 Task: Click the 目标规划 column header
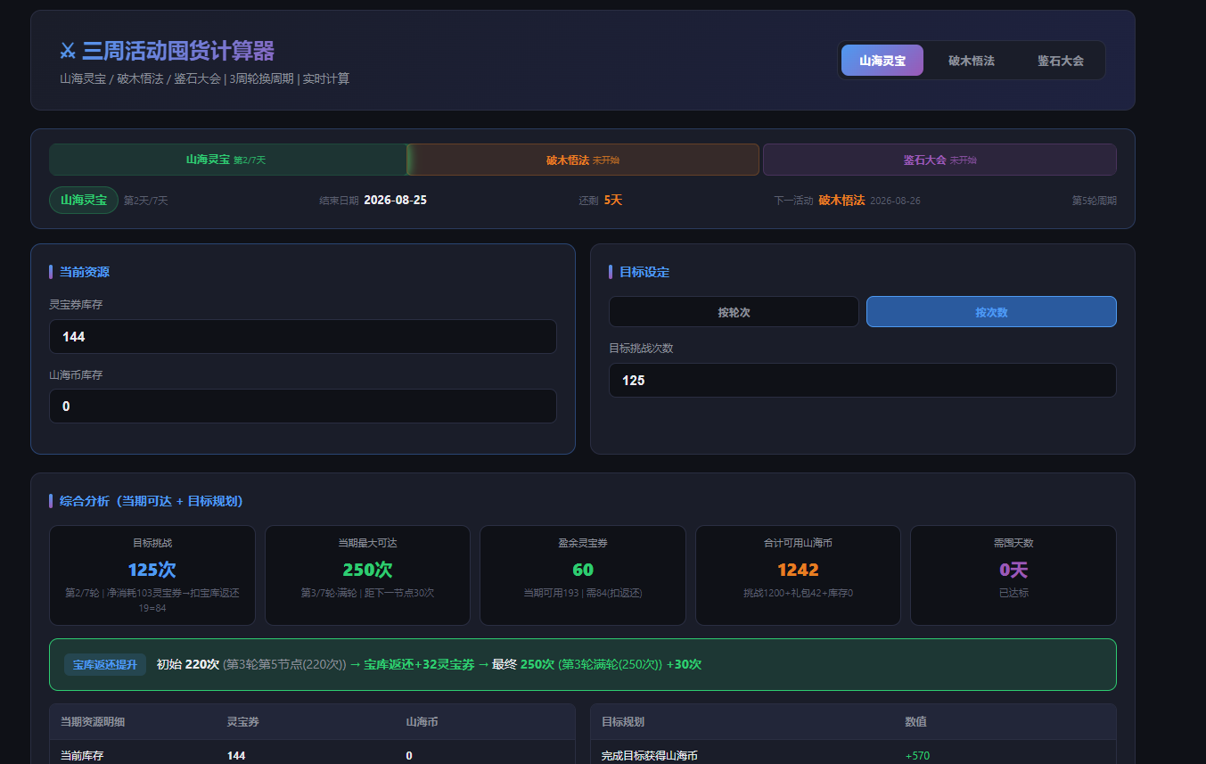pyautogui.click(x=623, y=721)
